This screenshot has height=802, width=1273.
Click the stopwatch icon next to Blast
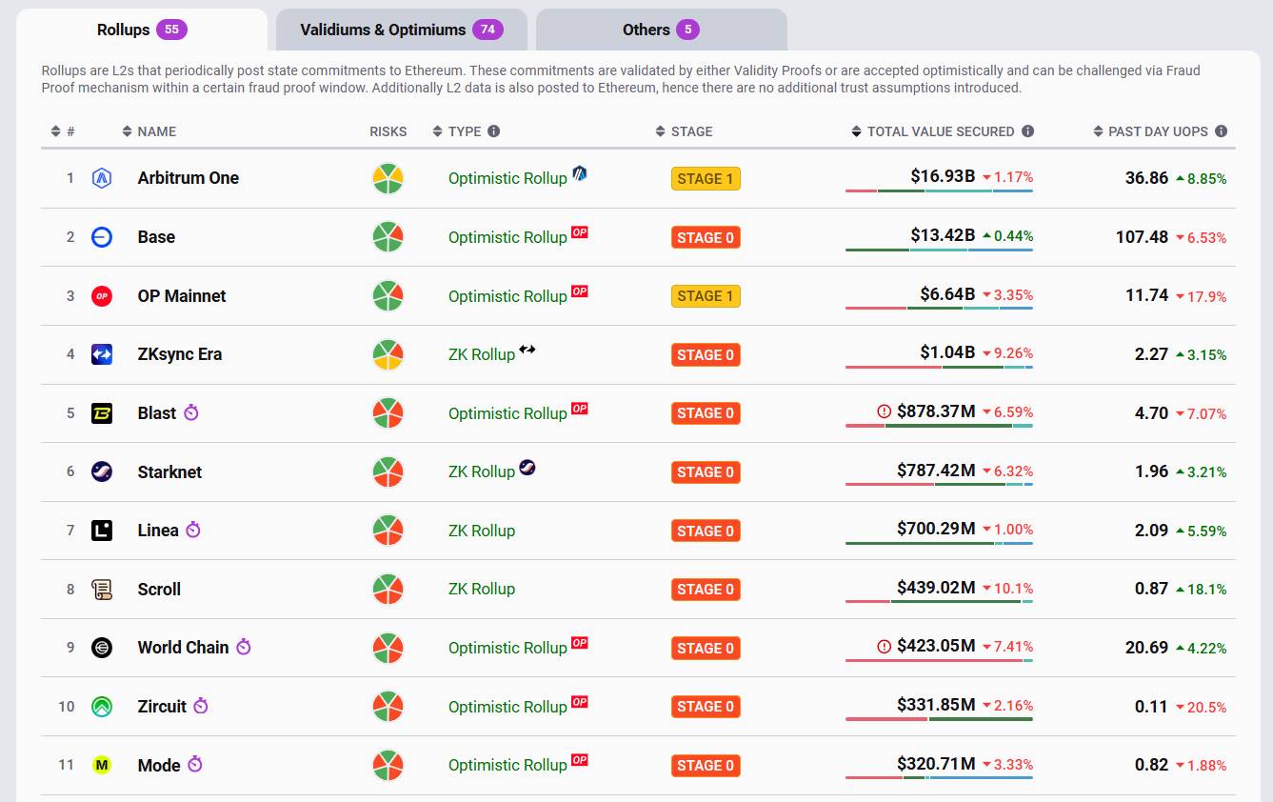pyautogui.click(x=191, y=412)
